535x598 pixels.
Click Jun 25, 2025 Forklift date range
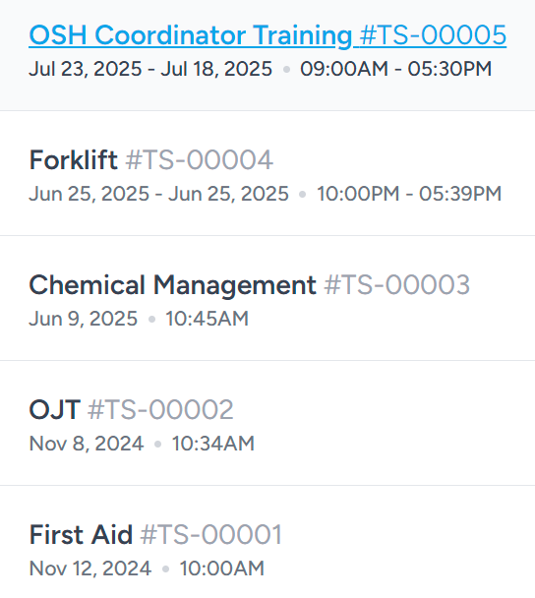[x=158, y=194]
